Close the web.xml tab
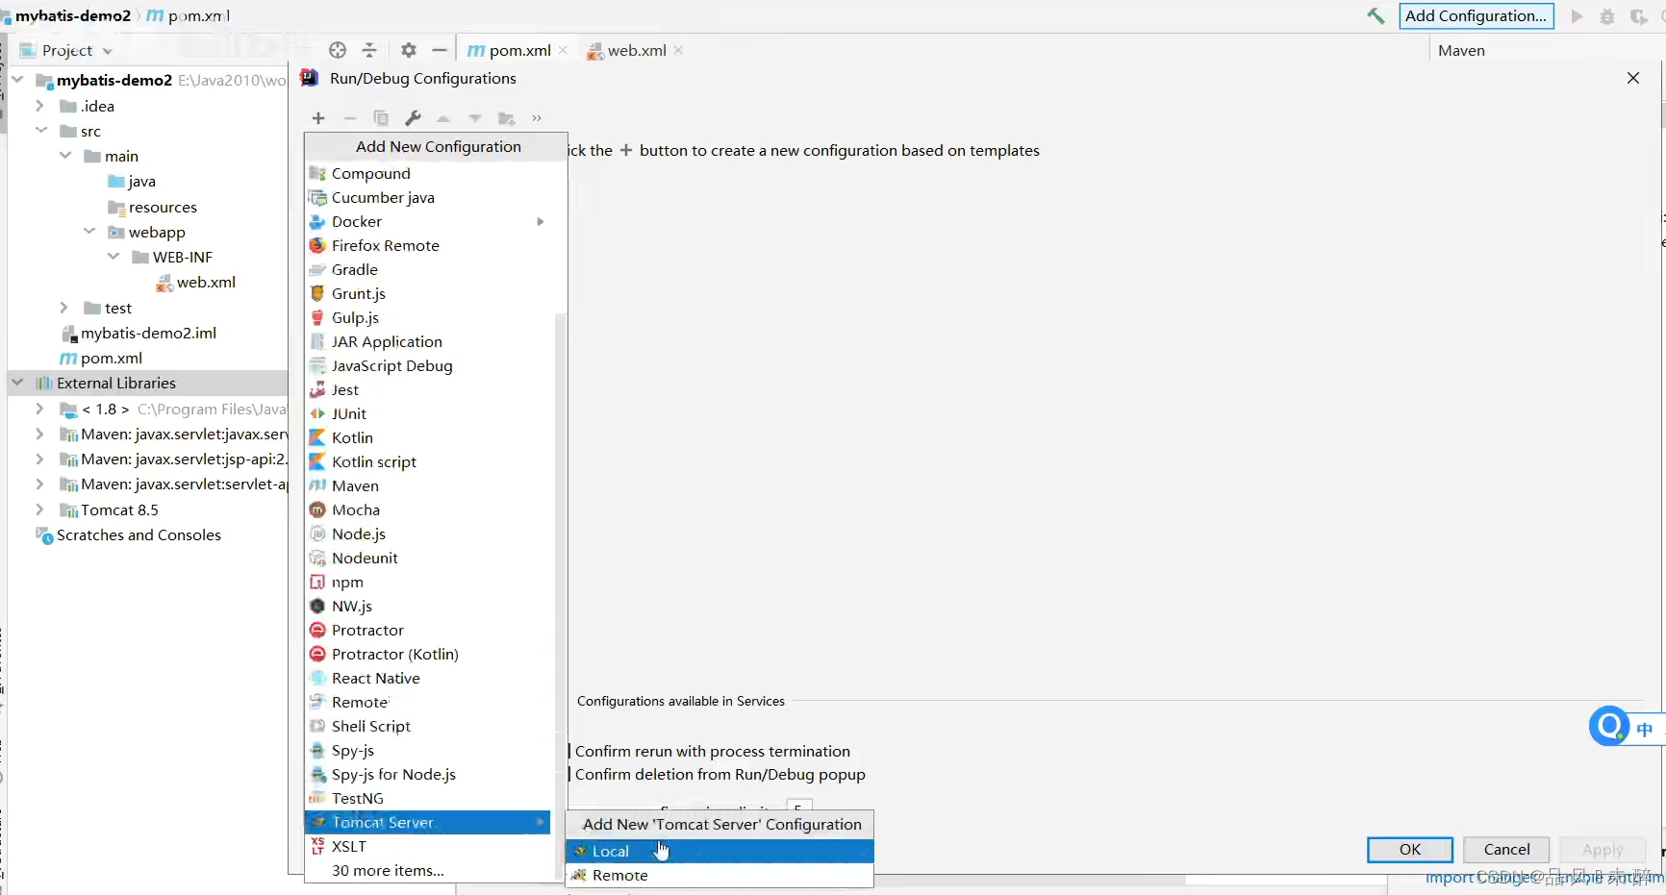Screen dimensions: 1666x895 [678, 50]
